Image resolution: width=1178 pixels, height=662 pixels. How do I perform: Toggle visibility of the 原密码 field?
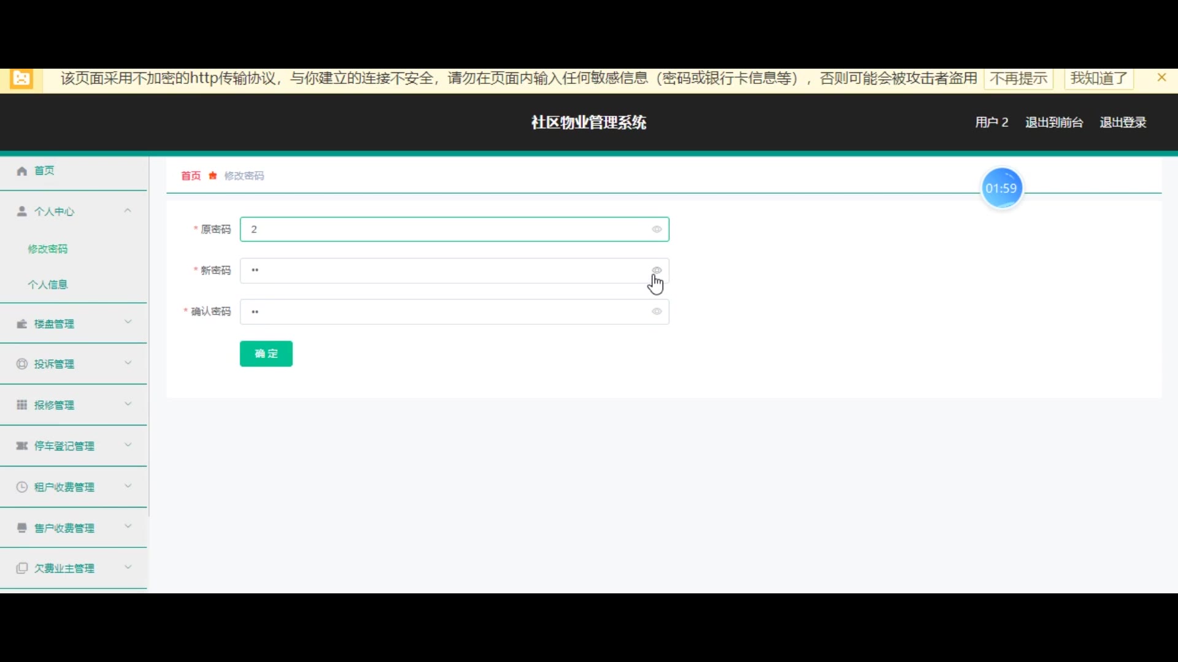656,229
